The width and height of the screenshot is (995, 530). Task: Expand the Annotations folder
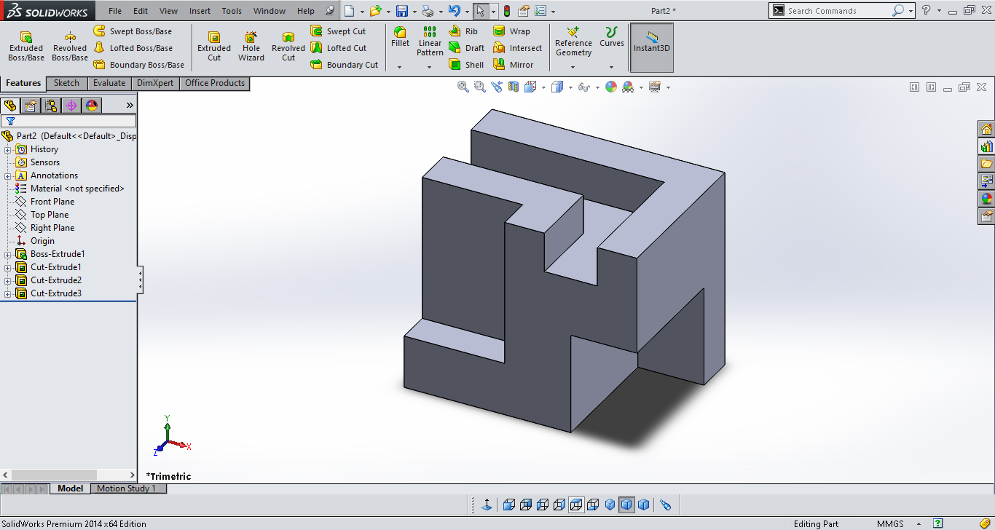point(8,175)
